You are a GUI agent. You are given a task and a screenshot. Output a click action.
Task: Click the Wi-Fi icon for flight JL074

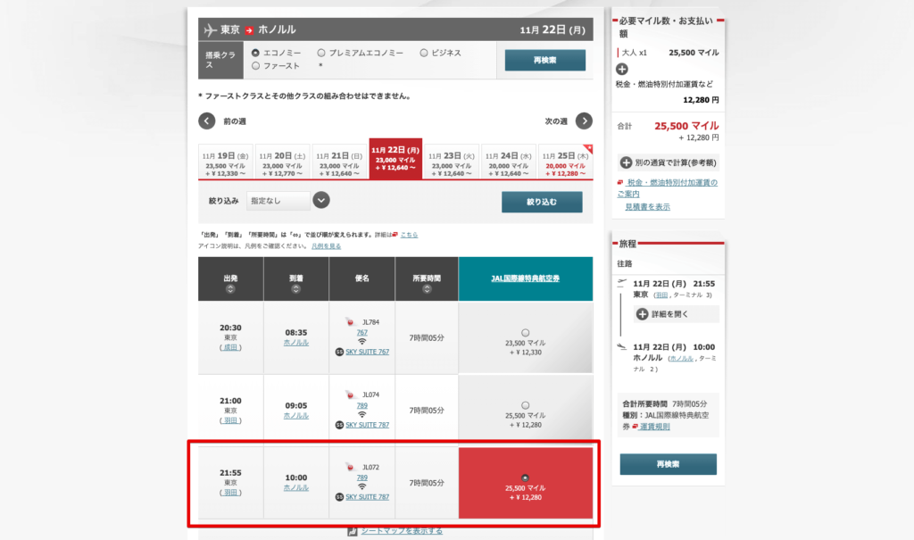(x=362, y=415)
